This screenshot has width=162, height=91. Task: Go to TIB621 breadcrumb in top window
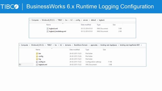click(60, 20)
